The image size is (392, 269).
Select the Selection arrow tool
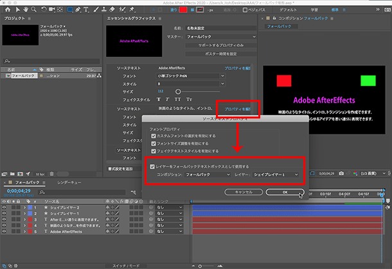17,10
